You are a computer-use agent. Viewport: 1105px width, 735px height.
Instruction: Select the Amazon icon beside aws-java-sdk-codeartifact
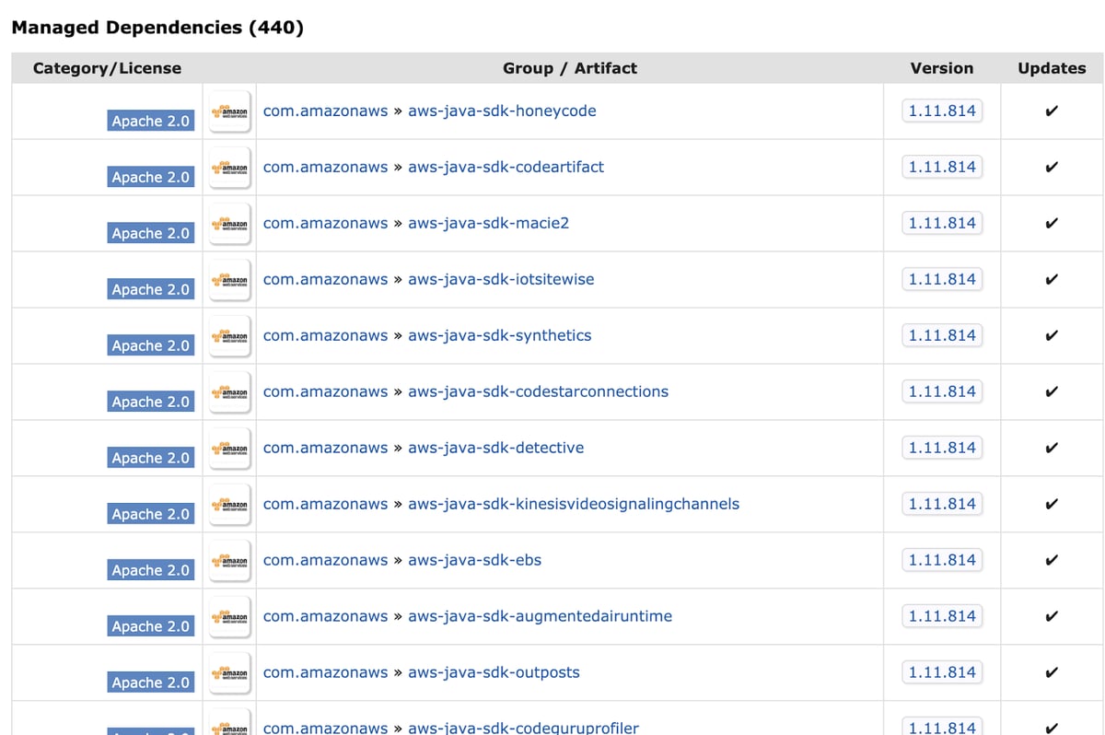[229, 167]
